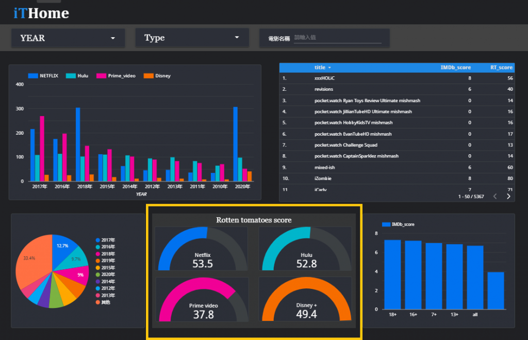Select the Disney + 49.4 gauge

click(305, 299)
